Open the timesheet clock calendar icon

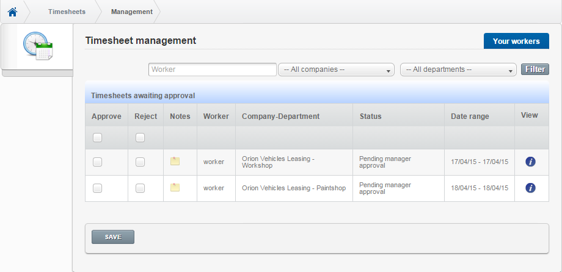pyautogui.click(x=38, y=46)
